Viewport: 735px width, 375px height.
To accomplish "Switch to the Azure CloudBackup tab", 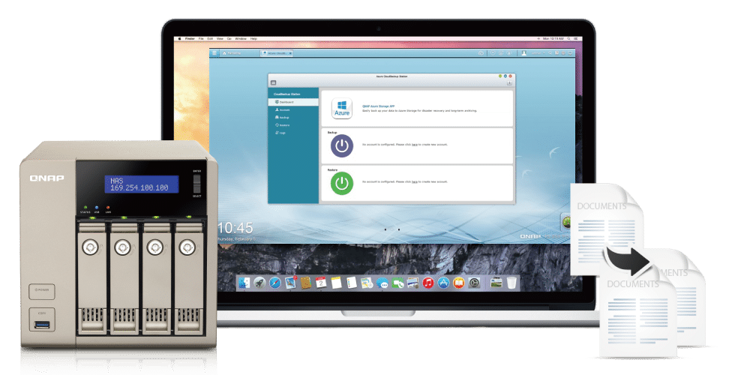I will point(277,53).
